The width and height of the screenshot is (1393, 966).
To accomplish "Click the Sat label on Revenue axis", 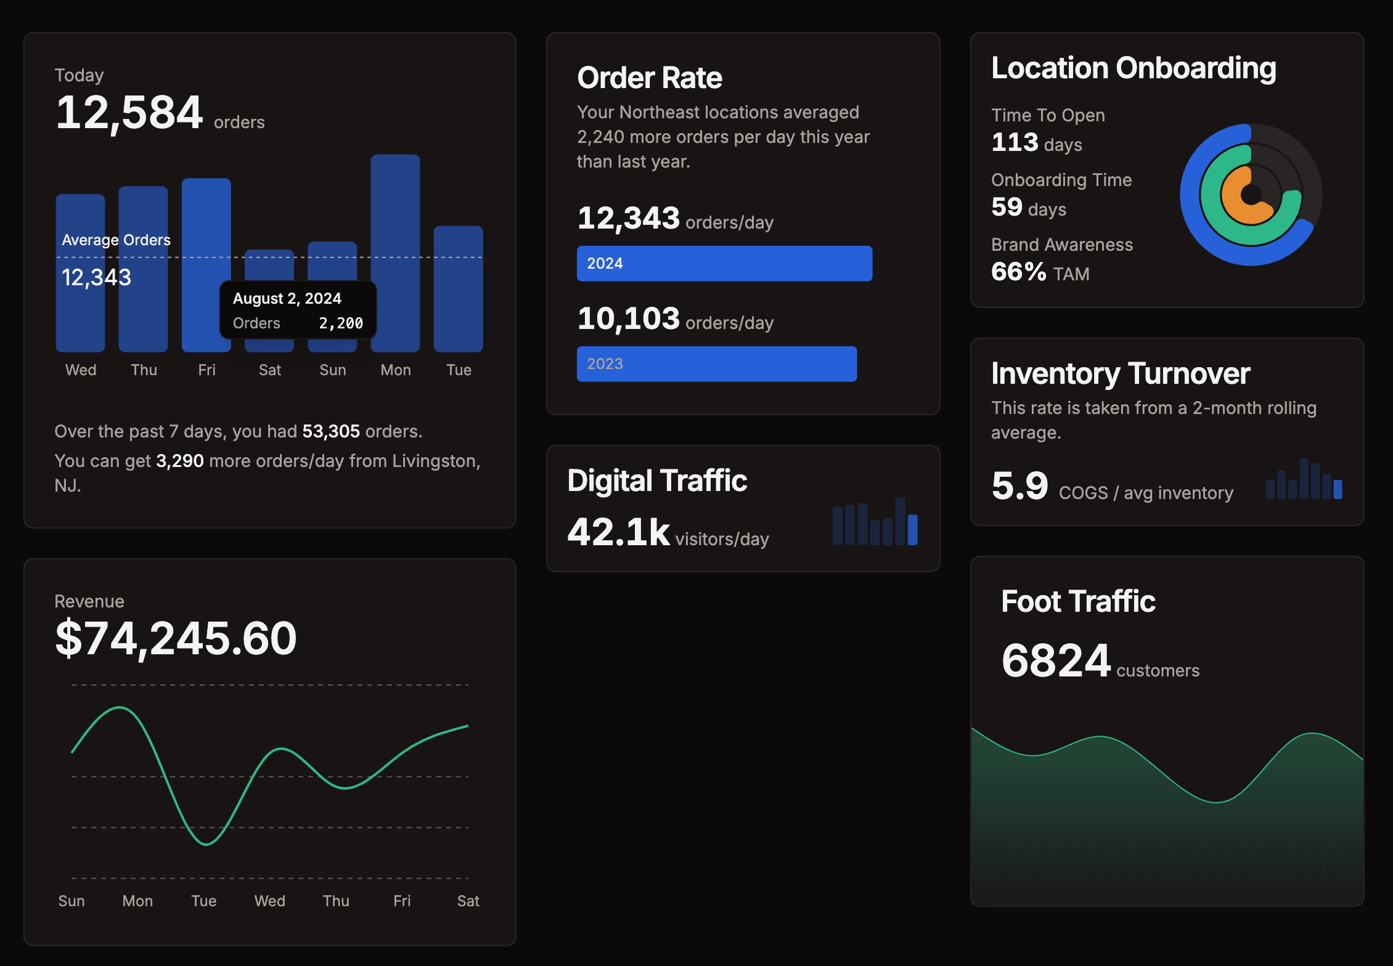I will [468, 901].
